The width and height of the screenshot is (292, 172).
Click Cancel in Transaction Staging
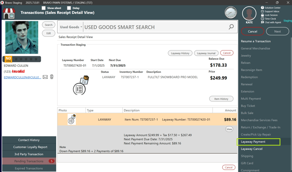click(227, 53)
